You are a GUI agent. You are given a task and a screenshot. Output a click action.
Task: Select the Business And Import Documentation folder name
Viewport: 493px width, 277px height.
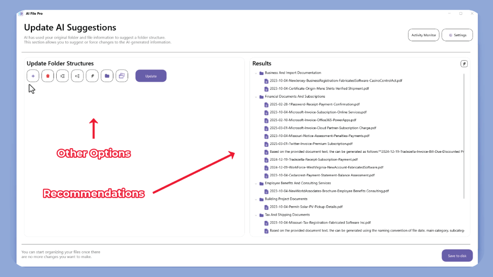pyautogui.click(x=293, y=73)
